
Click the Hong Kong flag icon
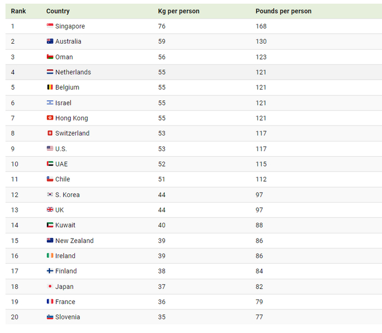pos(50,118)
